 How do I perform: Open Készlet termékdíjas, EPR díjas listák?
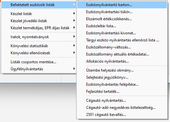click(39, 28)
